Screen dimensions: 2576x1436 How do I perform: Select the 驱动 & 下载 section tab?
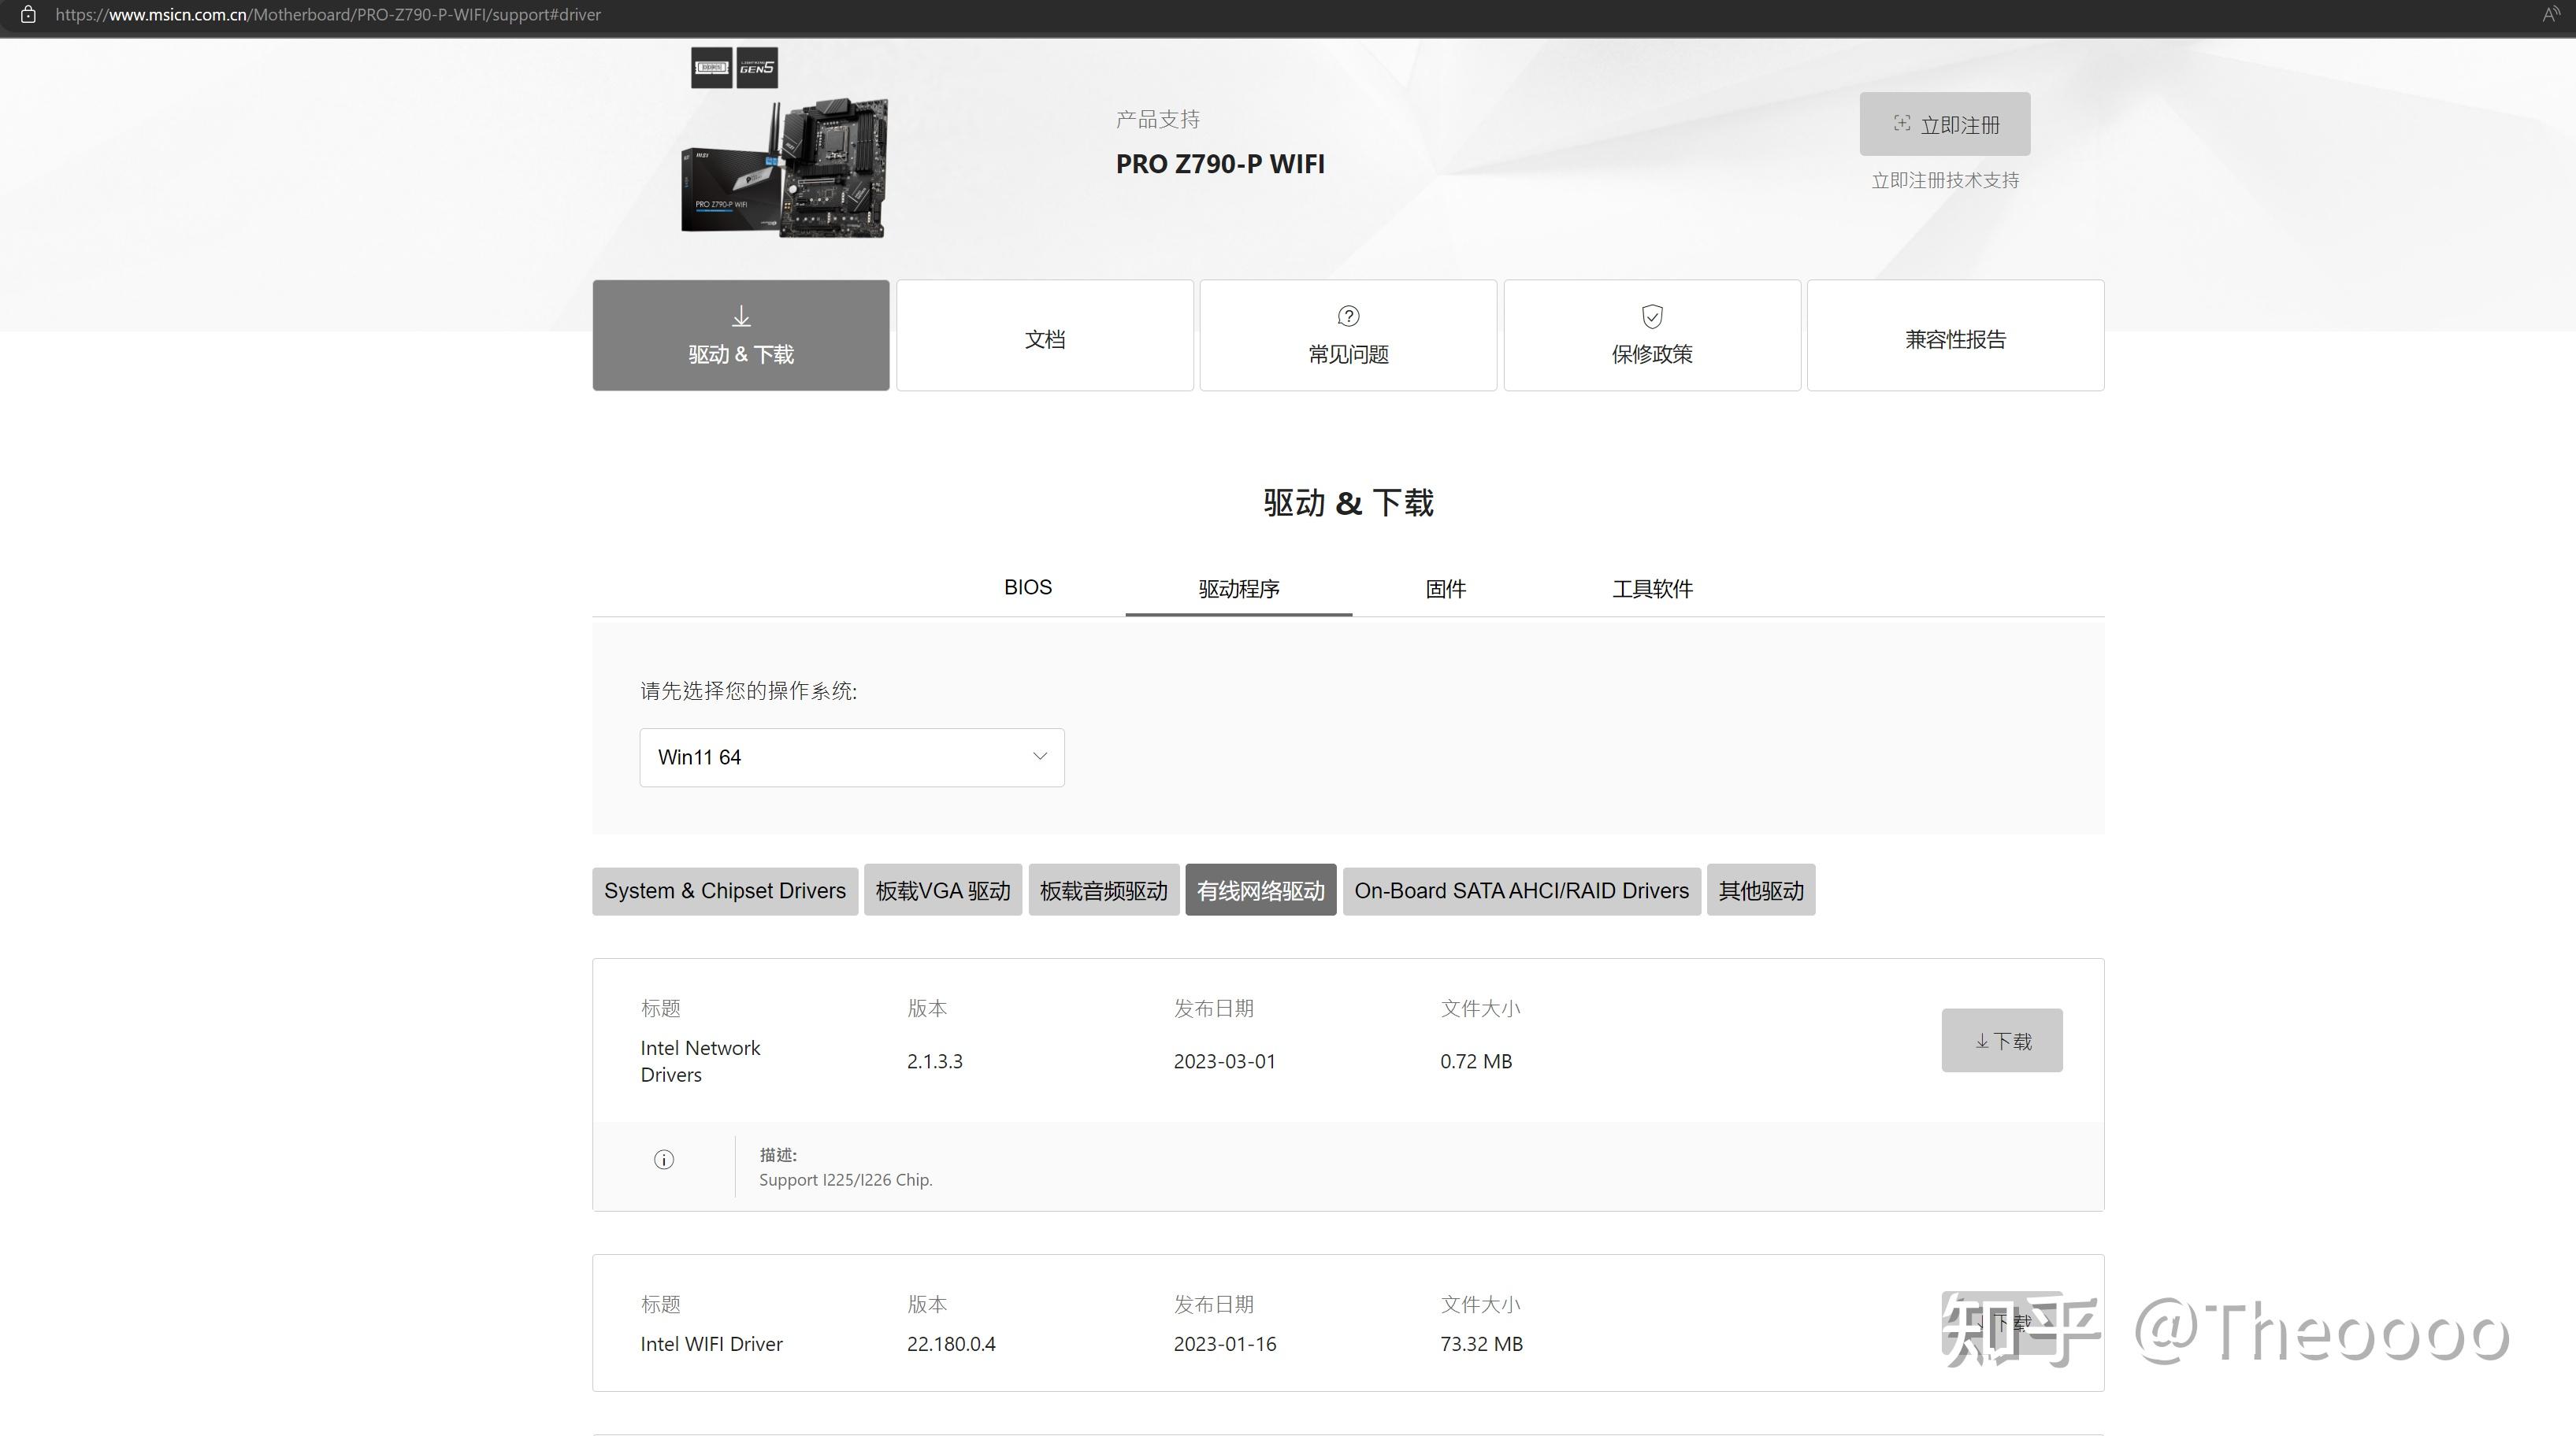coord(741,335)
